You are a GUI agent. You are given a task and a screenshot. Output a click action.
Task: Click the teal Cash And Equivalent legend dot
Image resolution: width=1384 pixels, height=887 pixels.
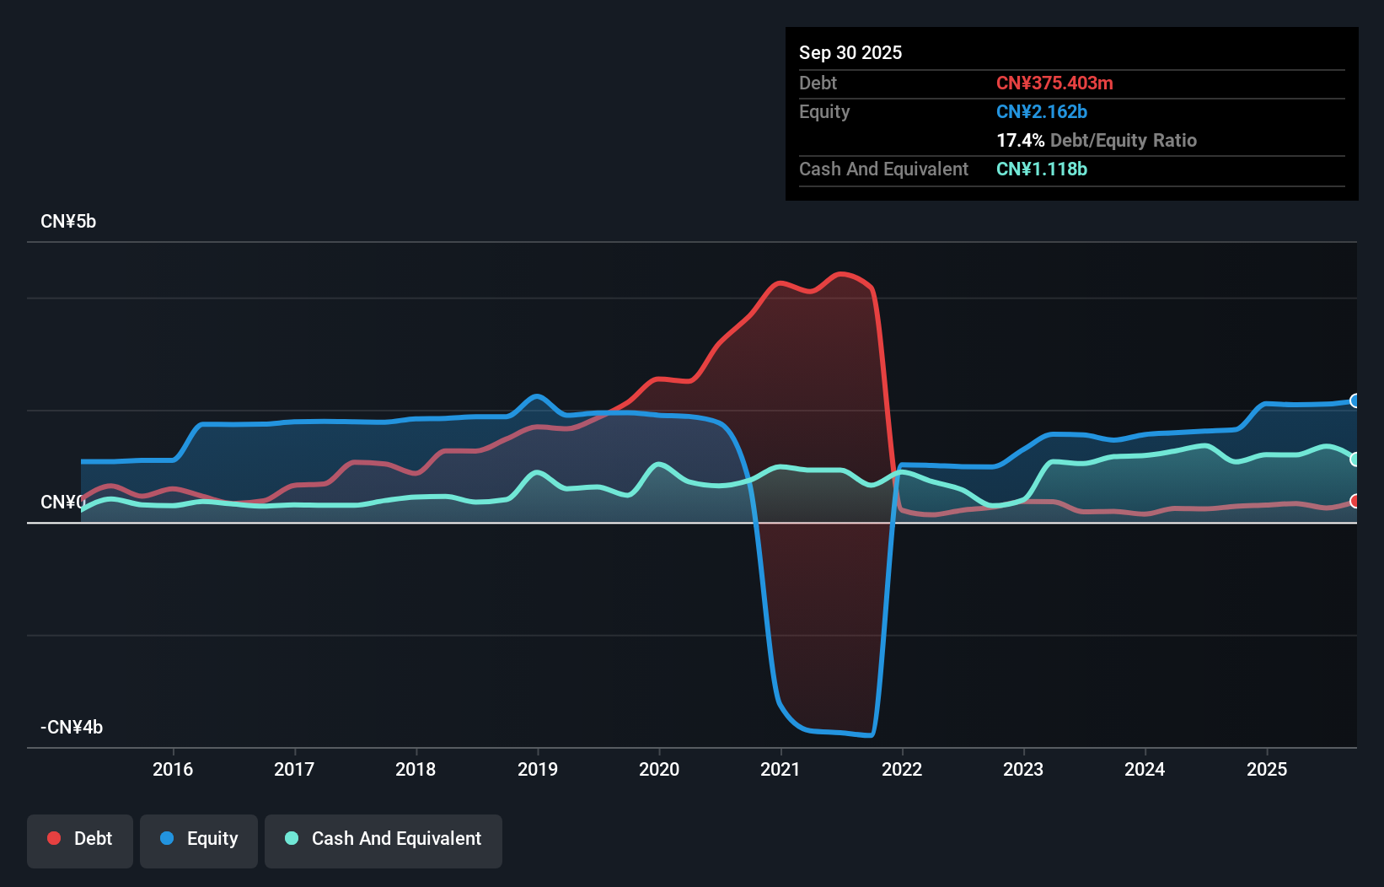tap(291, 838)
